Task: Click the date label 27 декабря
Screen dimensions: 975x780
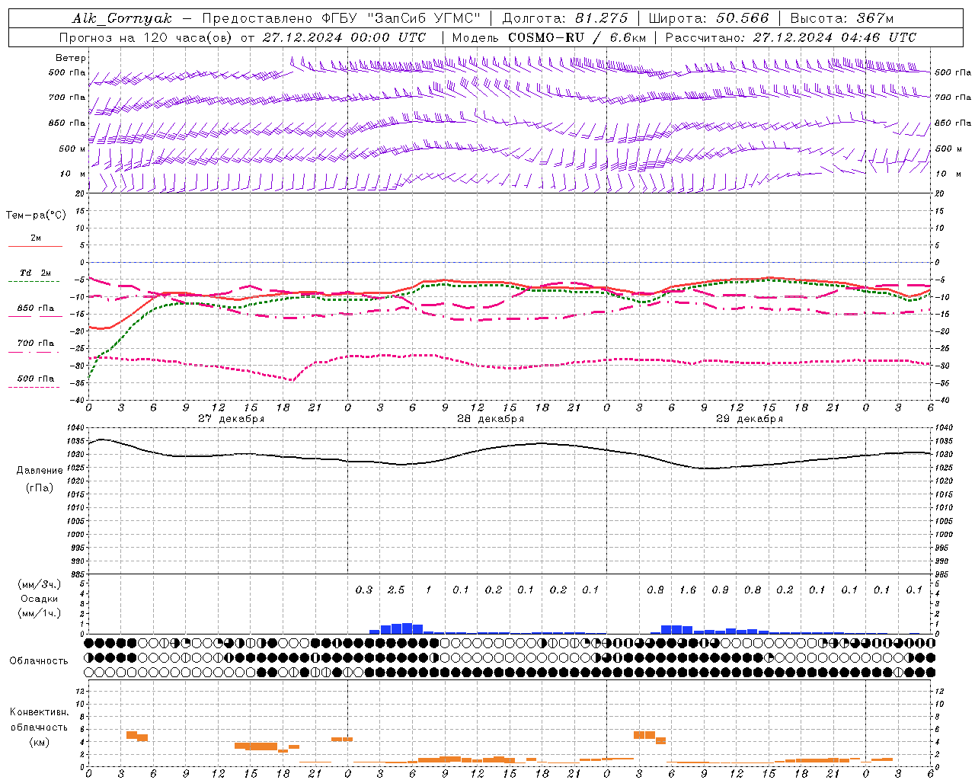Action: click(231, 419)
